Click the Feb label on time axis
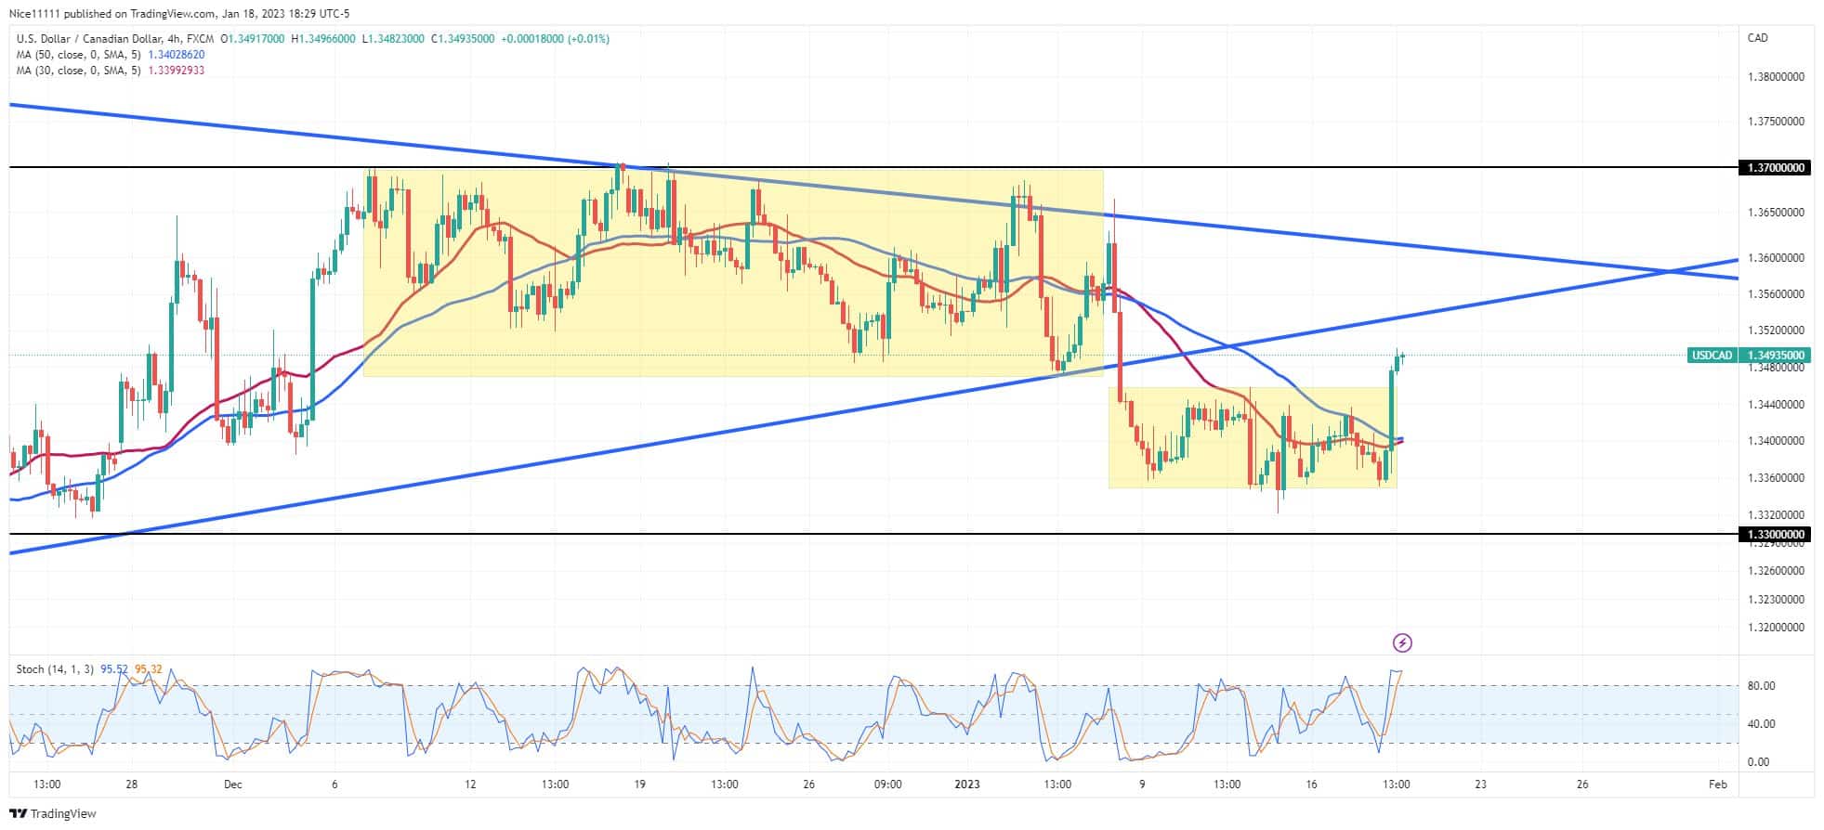1824x830 pixels. click(1718, 785)
